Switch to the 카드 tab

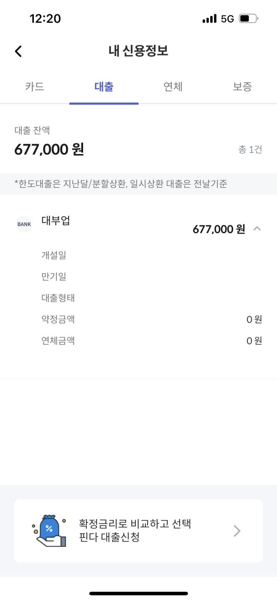(x=35, y=87)
